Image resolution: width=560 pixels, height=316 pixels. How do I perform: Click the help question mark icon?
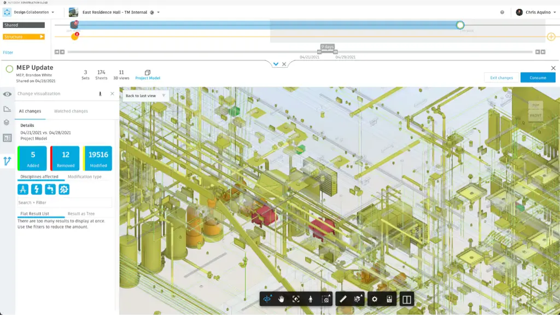[502, 12]
